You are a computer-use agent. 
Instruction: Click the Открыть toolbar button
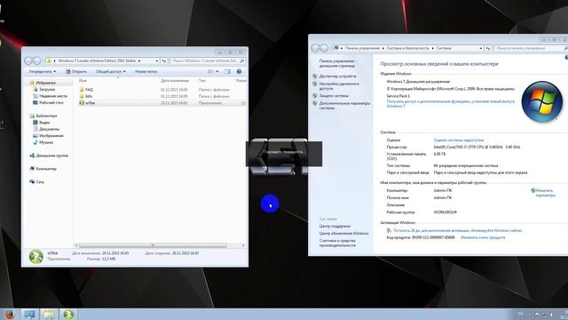[76, 71]
